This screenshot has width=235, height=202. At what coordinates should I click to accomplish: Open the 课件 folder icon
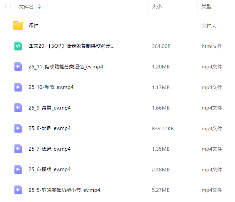[18, 25]
